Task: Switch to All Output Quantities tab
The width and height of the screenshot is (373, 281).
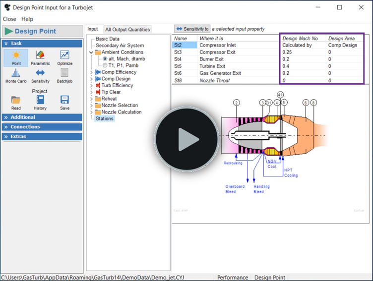Action: 127,29
